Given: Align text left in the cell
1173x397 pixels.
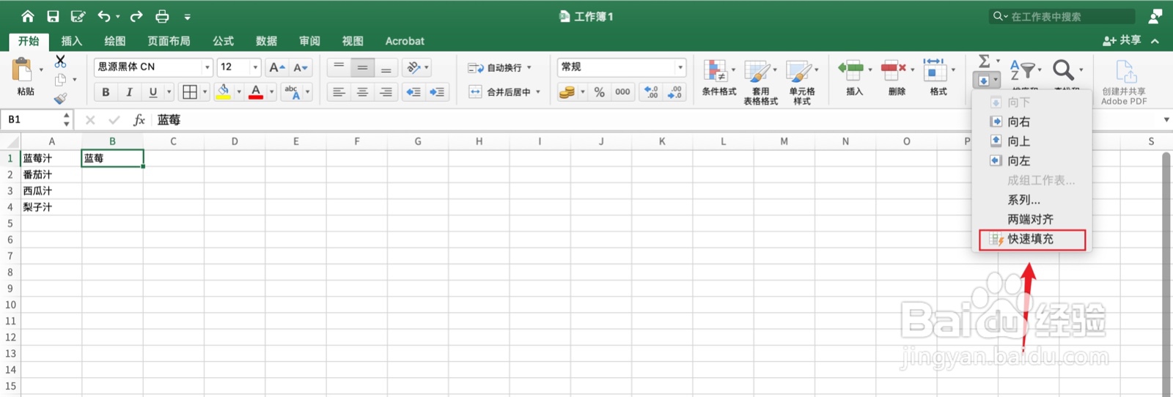Looking at the screenshot, I should coord(339,92).
